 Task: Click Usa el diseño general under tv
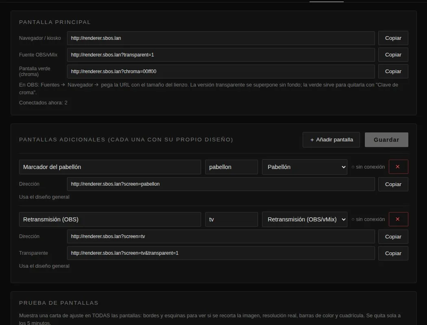[44, 266]
